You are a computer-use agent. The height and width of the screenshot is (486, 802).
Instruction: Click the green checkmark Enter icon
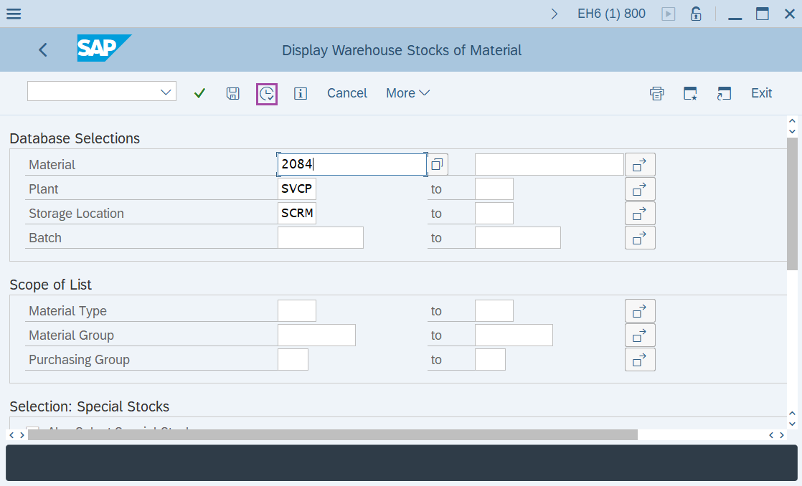[x=199, y=93]
